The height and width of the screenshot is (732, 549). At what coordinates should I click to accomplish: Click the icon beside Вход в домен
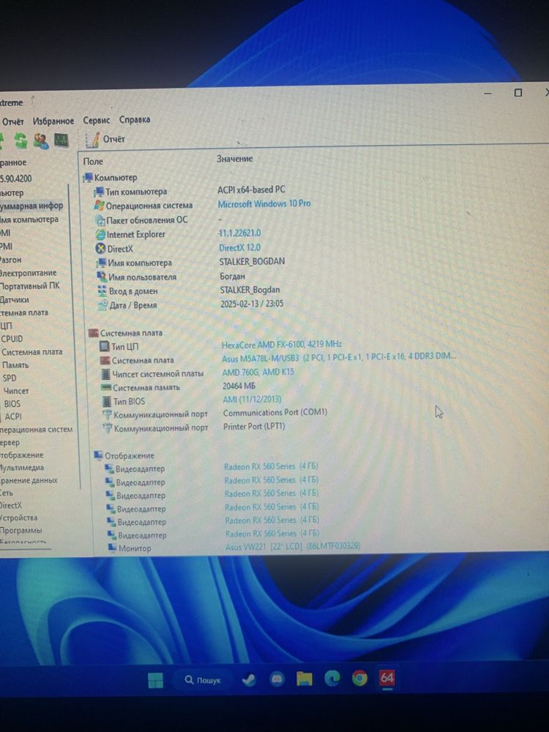tap(102, 291)
